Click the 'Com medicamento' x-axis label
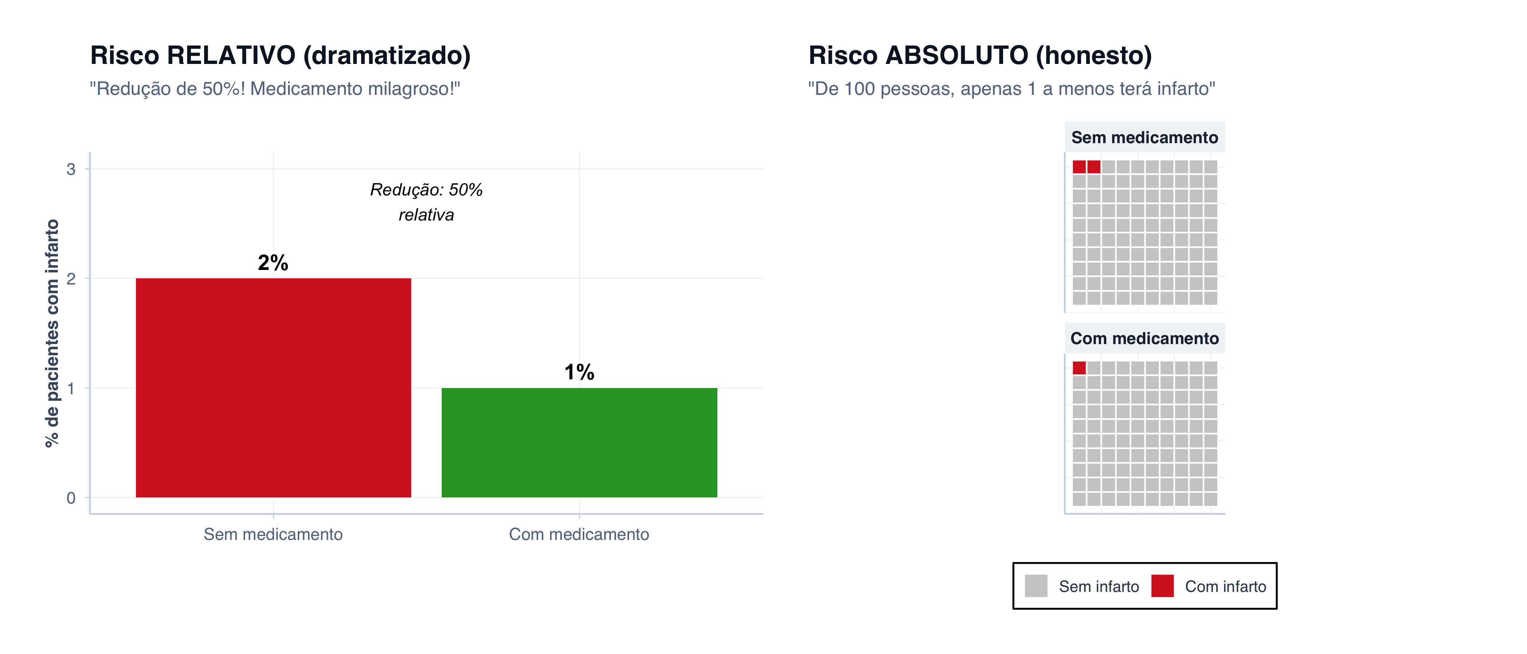Image resolution: width=1527 pixels, height=654 pixels. 579,534
